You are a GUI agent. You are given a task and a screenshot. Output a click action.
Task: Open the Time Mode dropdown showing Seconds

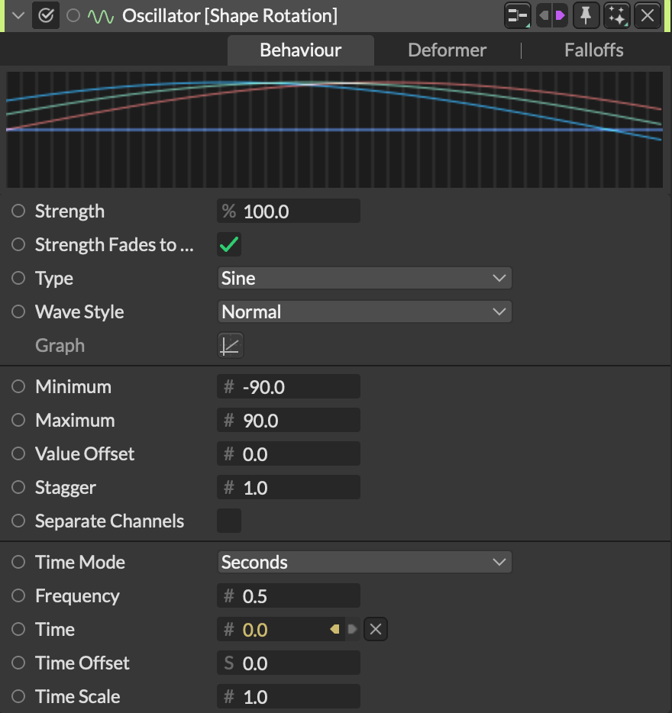pos(364,563)
